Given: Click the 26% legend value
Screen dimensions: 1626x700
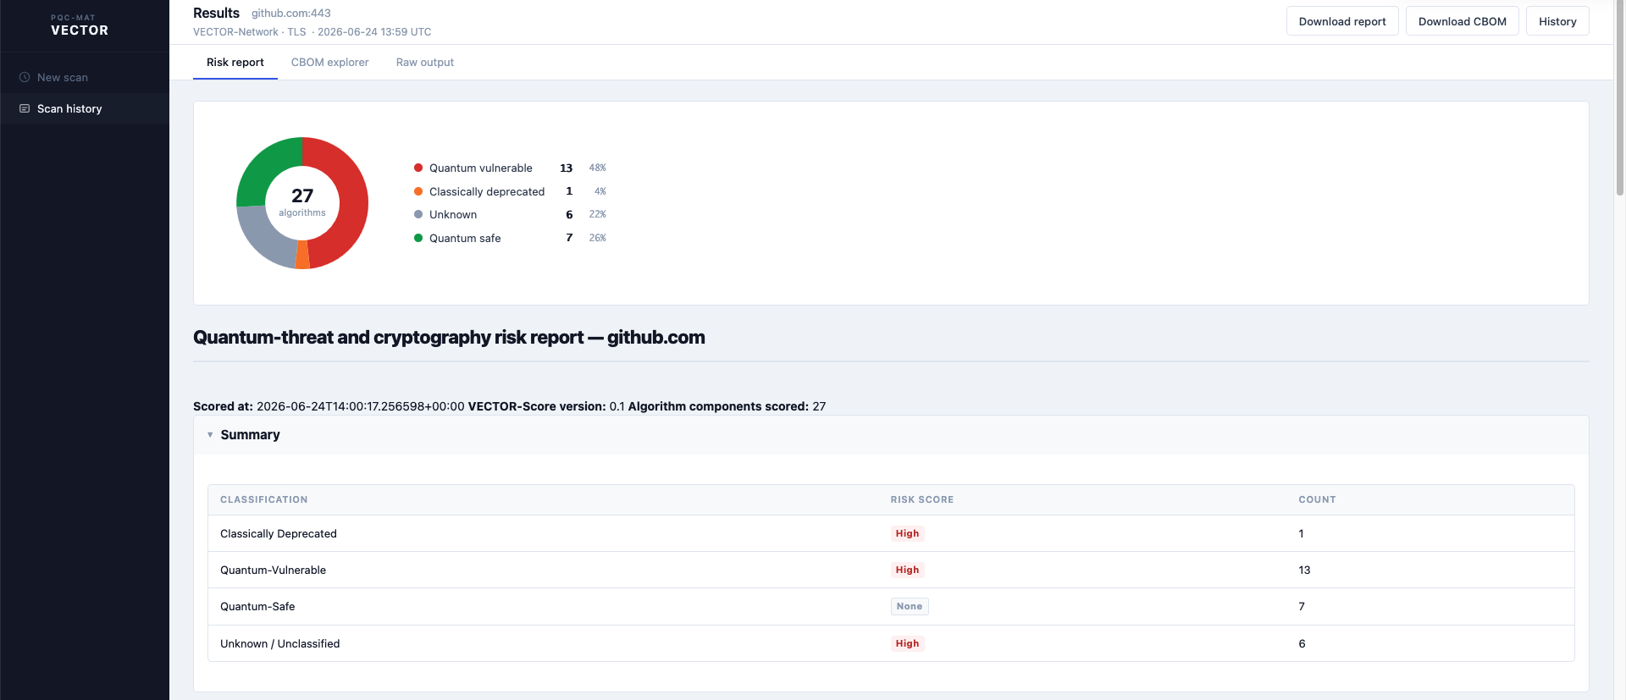Looking at the screenshot, I should coord(598,238).
